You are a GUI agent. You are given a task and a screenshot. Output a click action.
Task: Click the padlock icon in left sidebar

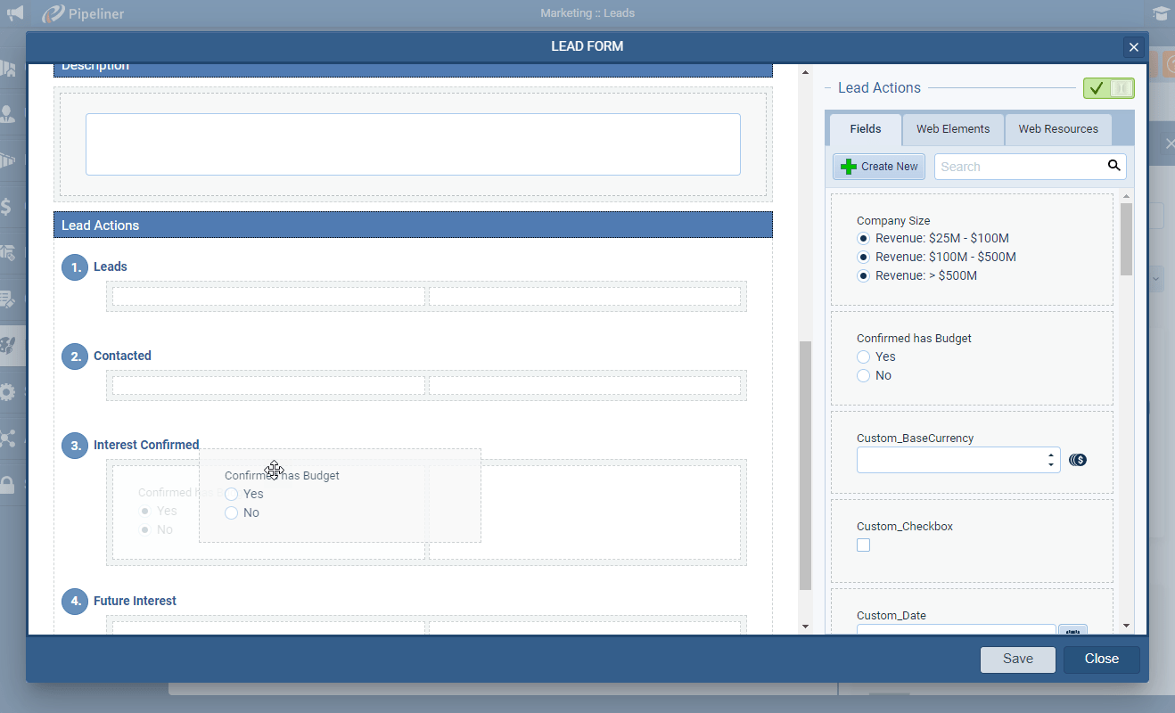tap(7, 485)
